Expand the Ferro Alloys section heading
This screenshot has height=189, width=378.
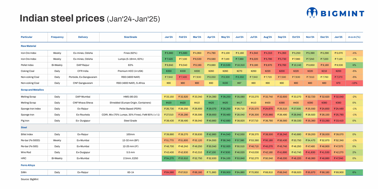coord(28,165)
